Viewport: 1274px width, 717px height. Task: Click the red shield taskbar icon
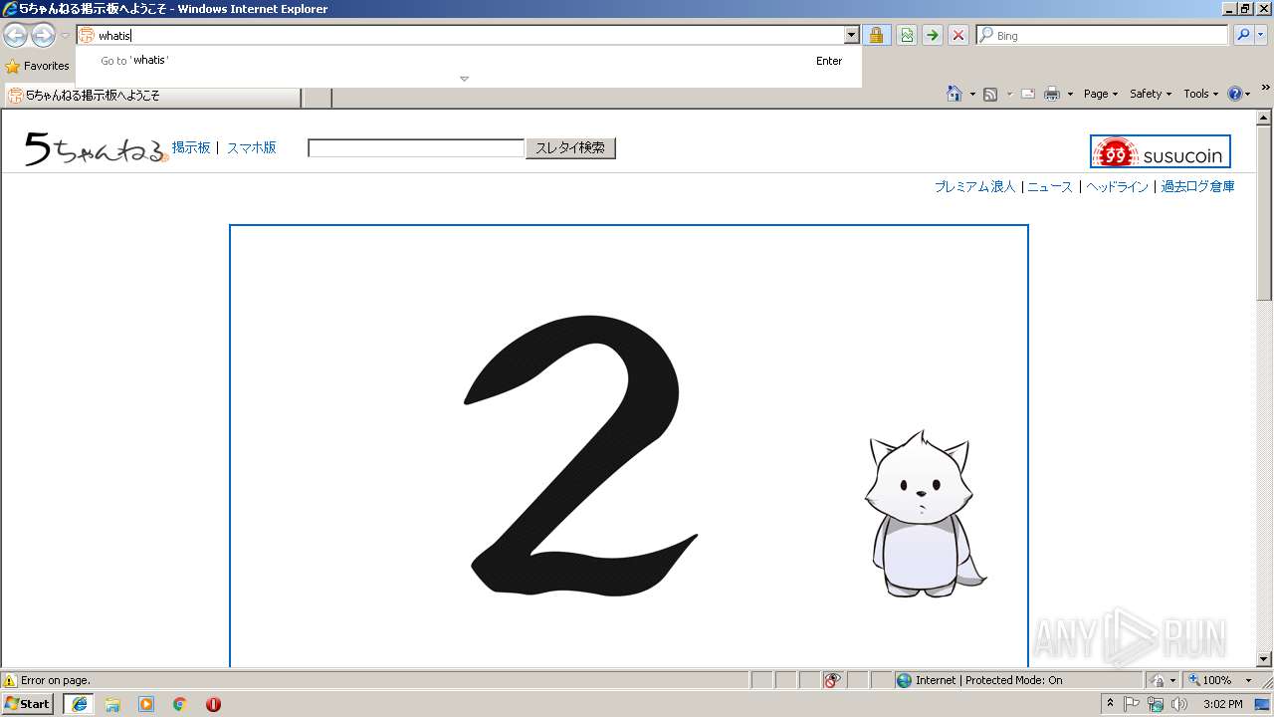coord(213,704)
